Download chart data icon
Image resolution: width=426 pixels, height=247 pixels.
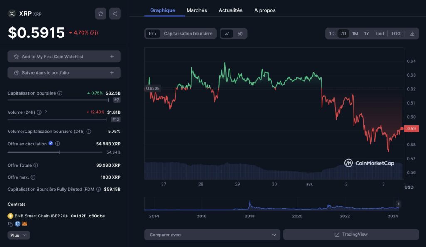(x=412, y=34)
